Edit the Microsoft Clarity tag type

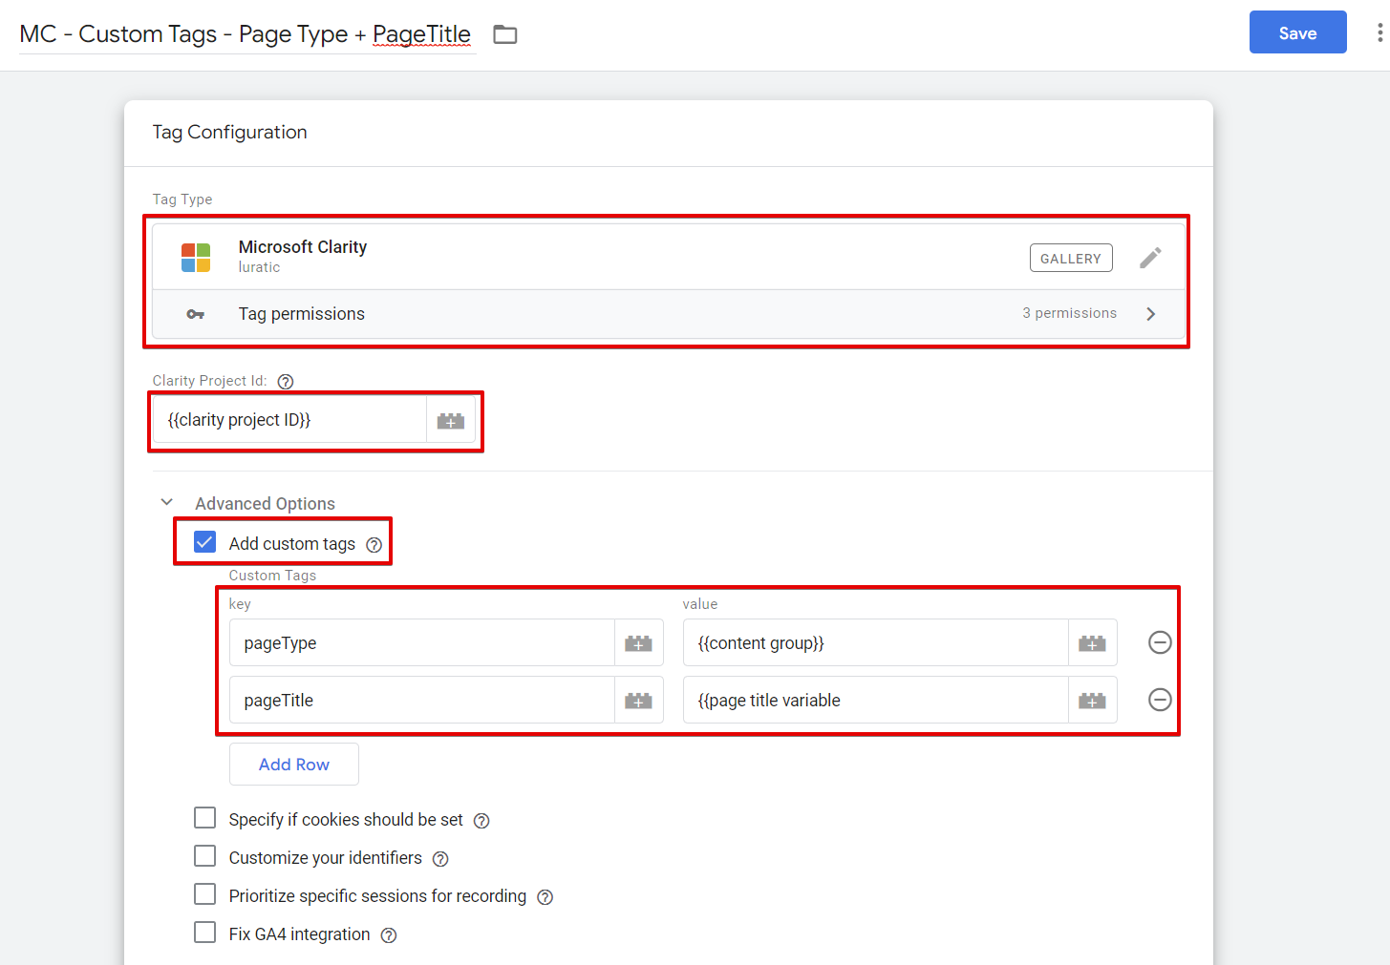pos(1150,257)
